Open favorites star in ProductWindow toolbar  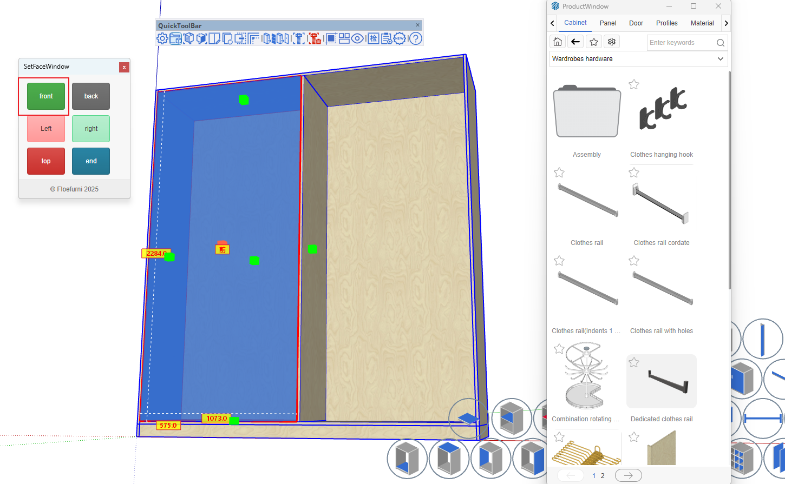coord(594,42)
